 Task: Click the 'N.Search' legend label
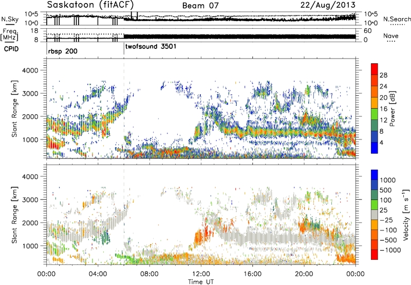tap(397, 19)
